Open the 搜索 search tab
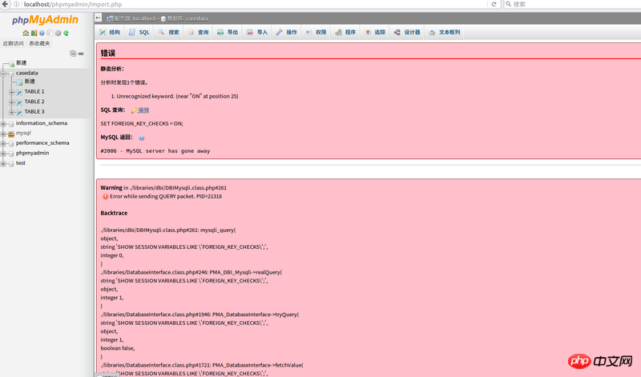This screenshot has width=641, height=377. (168, 32)
